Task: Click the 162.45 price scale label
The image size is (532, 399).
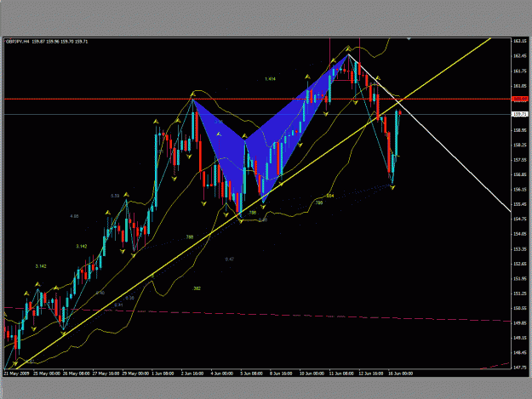Action: [x=518, y=56]
